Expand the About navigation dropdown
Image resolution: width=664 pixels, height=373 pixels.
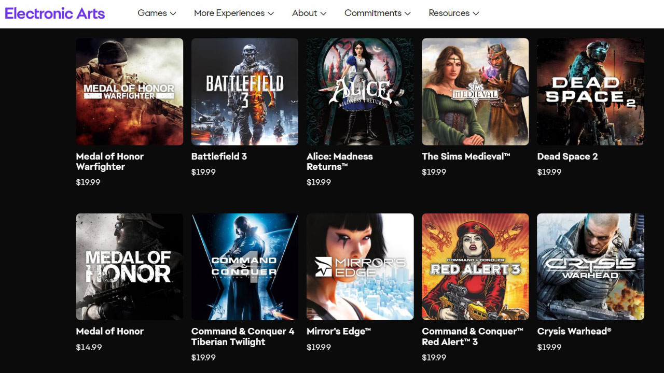309,13
